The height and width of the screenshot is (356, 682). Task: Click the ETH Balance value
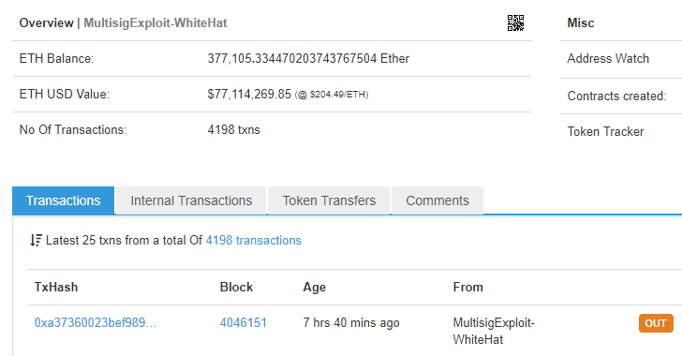308,59
